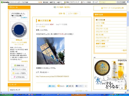Open ■■号外■■ in recent articles
The height and width of the screenshot is (96, 129).
(100, 43)
